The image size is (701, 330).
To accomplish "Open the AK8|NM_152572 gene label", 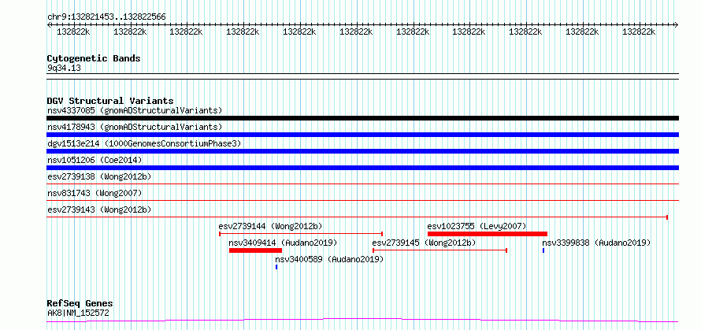I will (78, 313).
